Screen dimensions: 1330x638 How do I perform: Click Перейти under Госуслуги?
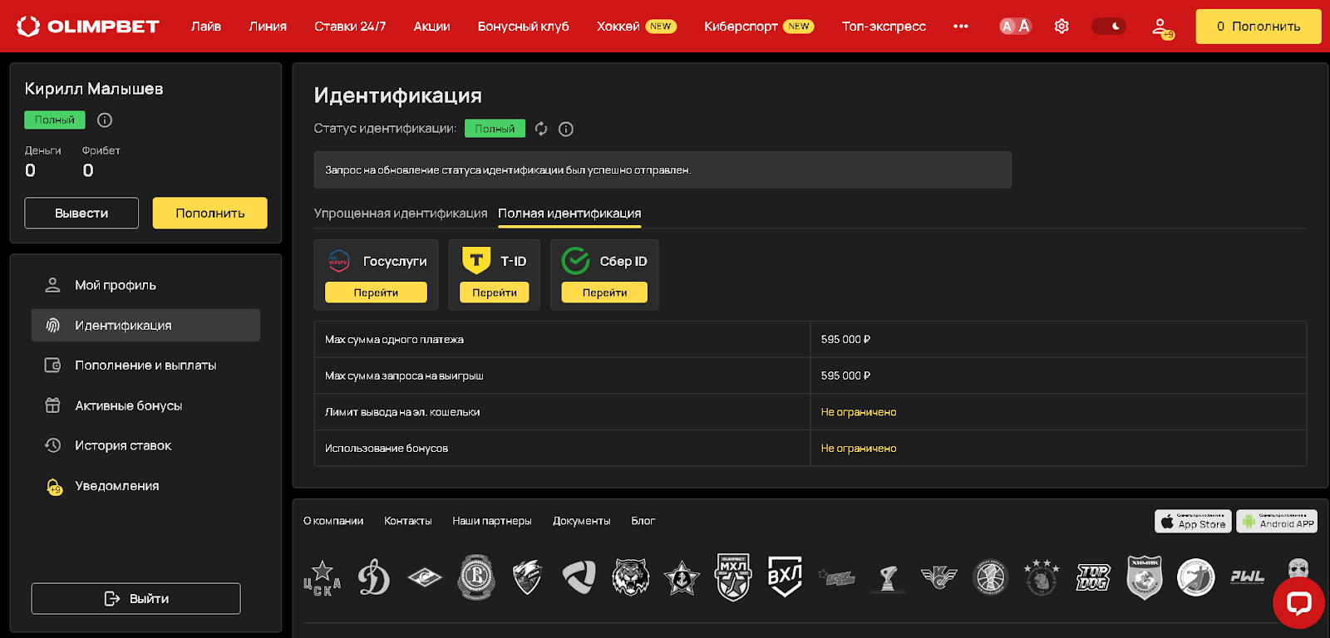[376, 292]
